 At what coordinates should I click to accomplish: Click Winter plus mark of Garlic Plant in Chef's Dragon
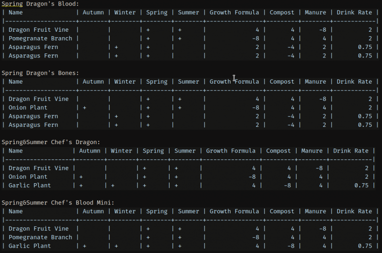click(113, 186)
